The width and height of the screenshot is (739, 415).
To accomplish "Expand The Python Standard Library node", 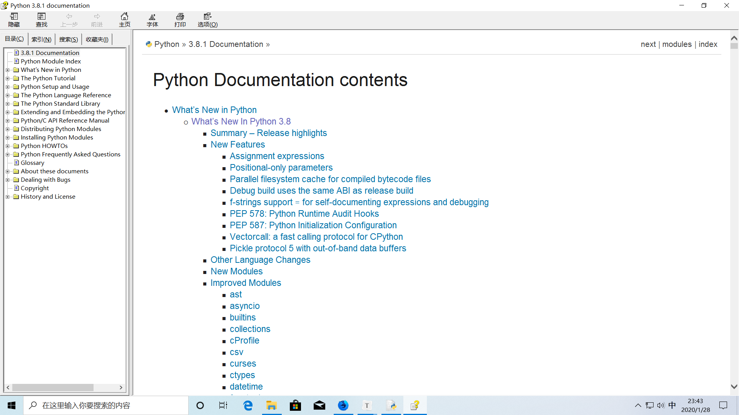I will click(7, 104).
